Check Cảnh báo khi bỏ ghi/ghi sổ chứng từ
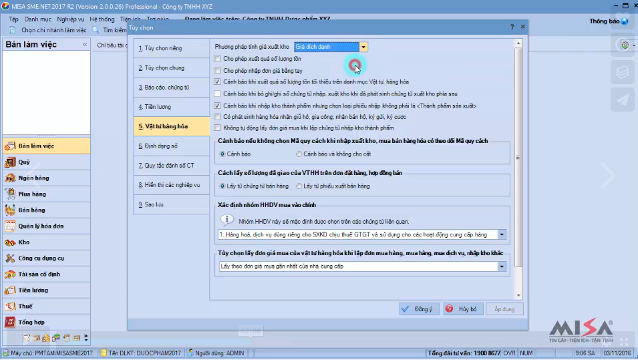Image resolution: width=638 pixels, height=360 pixels. pyautogui.click(x=217, y=94)
